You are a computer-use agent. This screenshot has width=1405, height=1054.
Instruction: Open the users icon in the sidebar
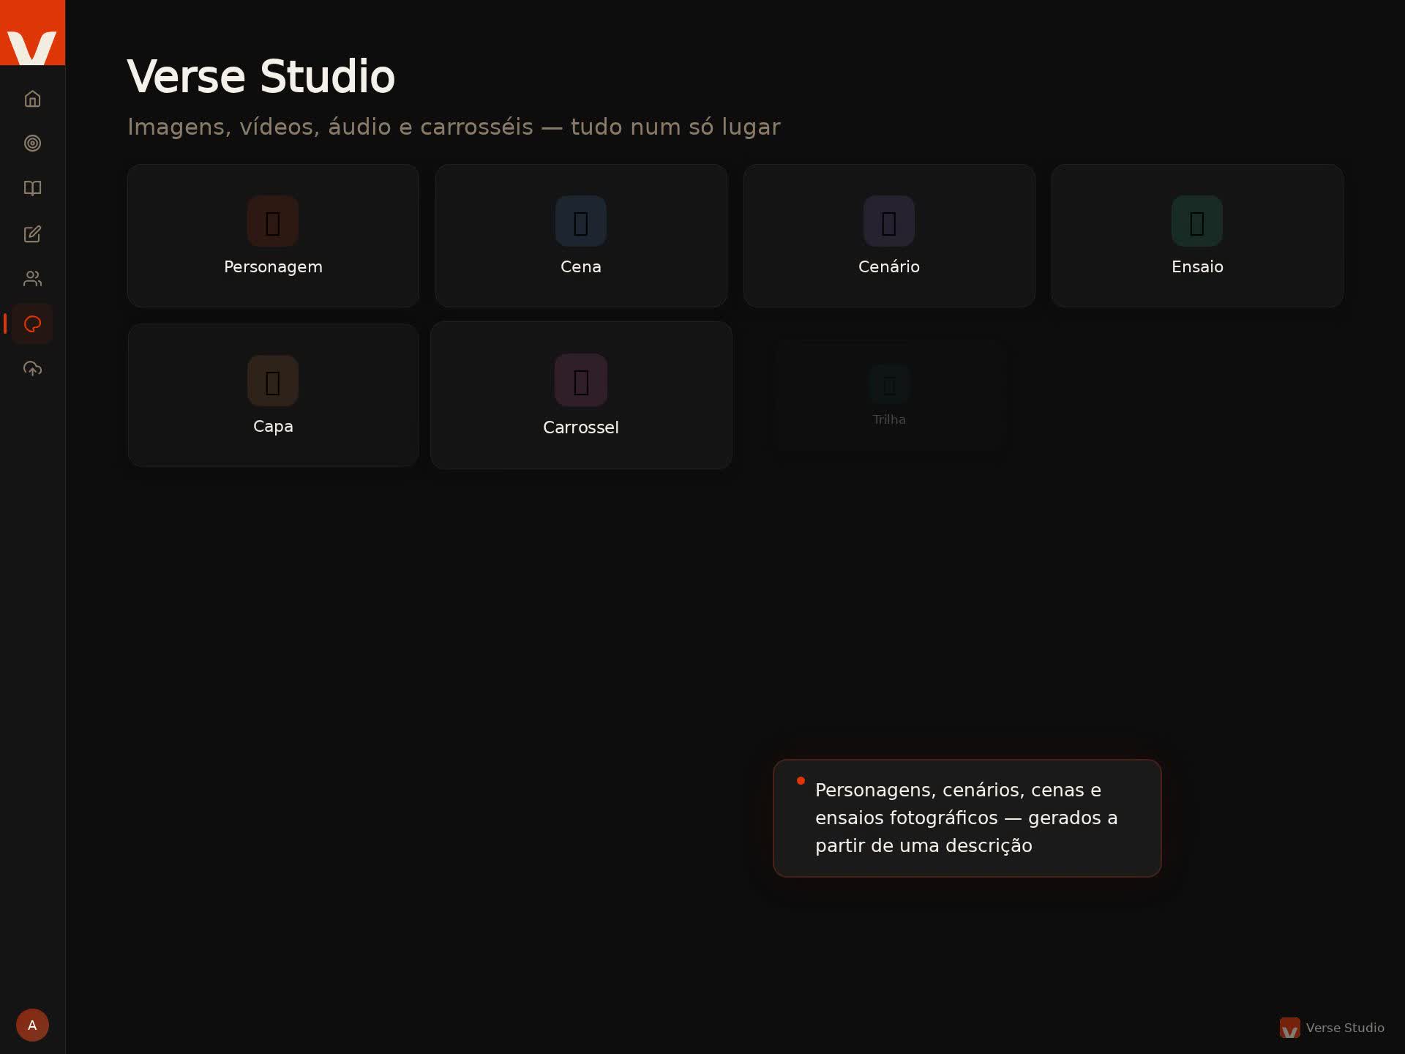[32, 279]
